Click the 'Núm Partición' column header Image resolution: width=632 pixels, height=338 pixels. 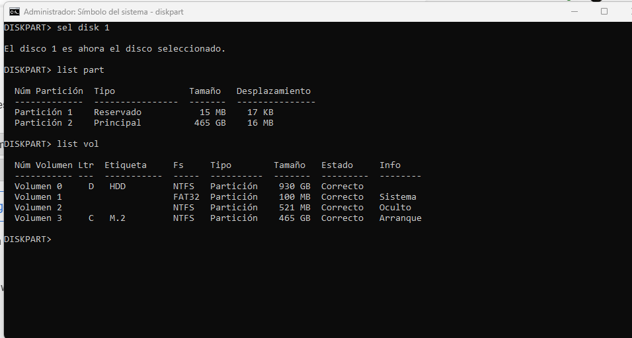click(49, 91)
